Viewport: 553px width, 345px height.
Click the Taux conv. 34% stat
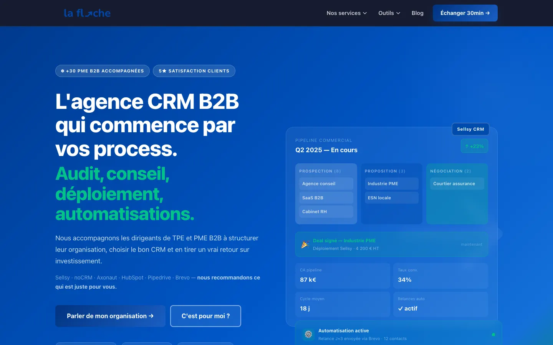(x=440, y=276)
